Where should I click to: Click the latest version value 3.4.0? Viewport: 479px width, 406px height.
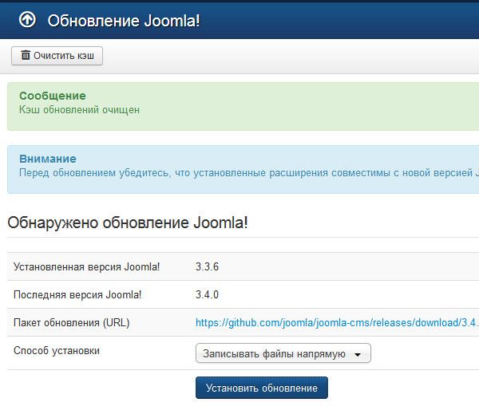207,294
